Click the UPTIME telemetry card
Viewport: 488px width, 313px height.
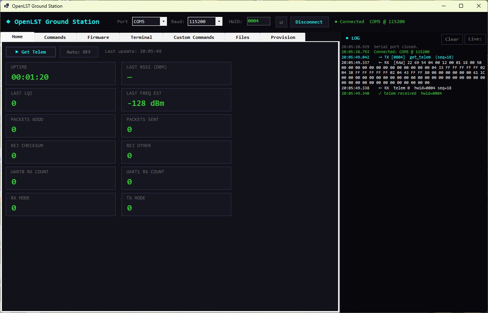(x=61, y=73)
